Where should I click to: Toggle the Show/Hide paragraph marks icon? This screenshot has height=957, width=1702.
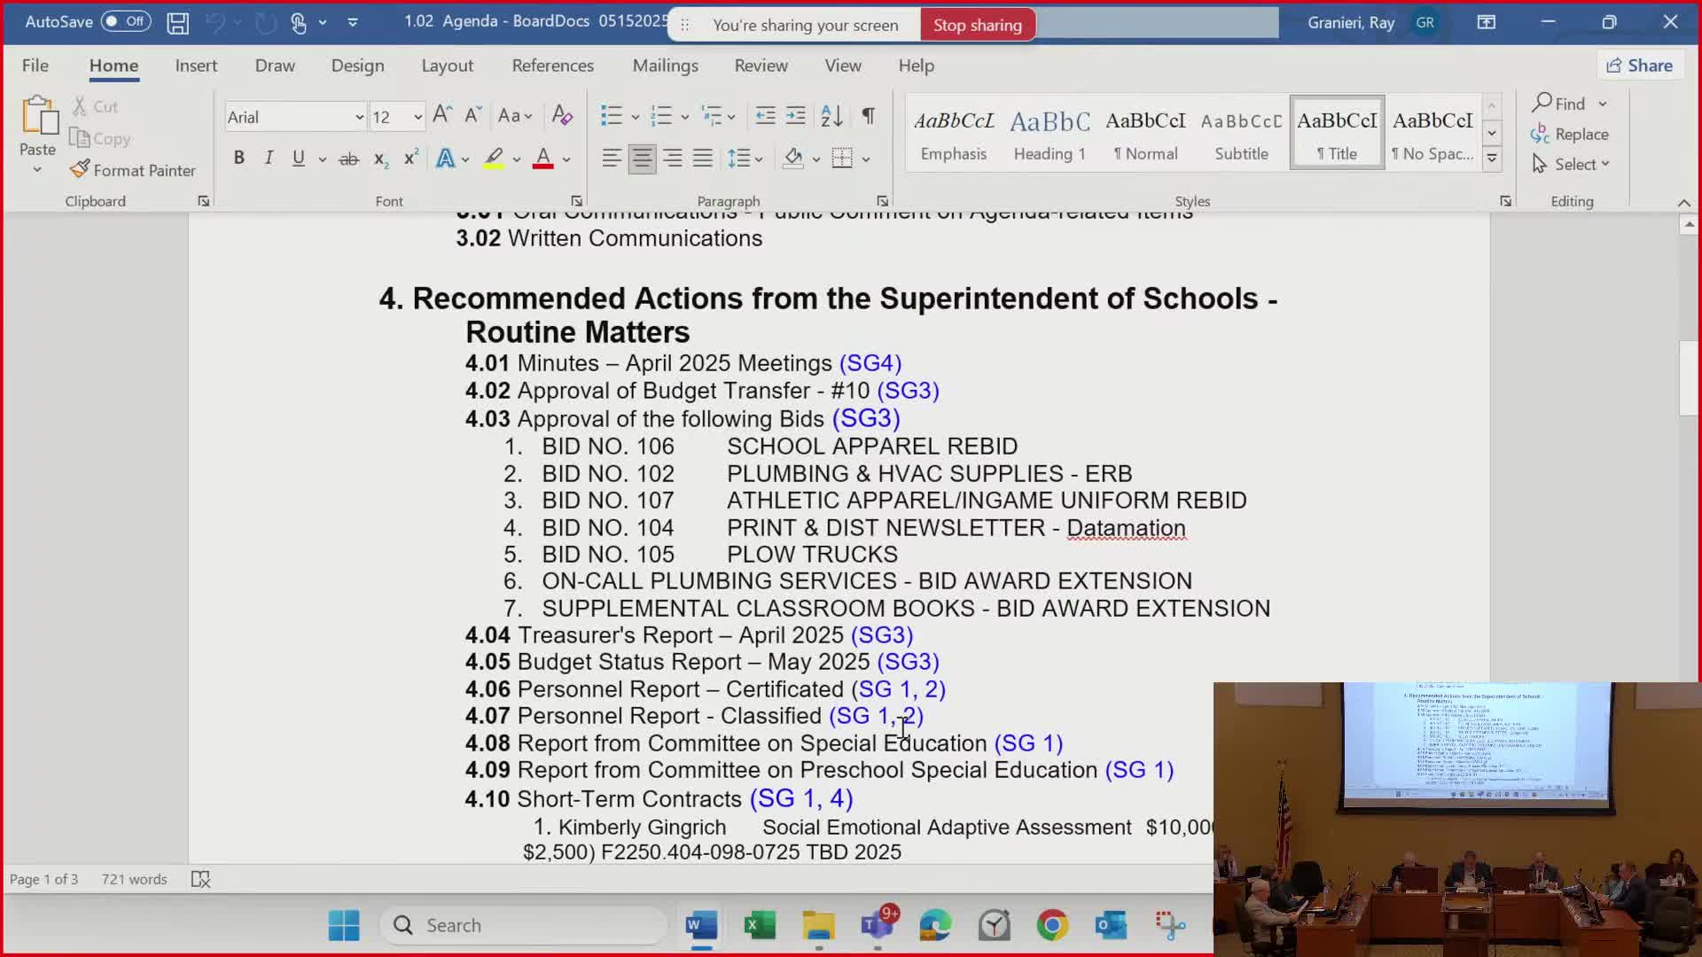pyautogui.click(x=868, y=115)
